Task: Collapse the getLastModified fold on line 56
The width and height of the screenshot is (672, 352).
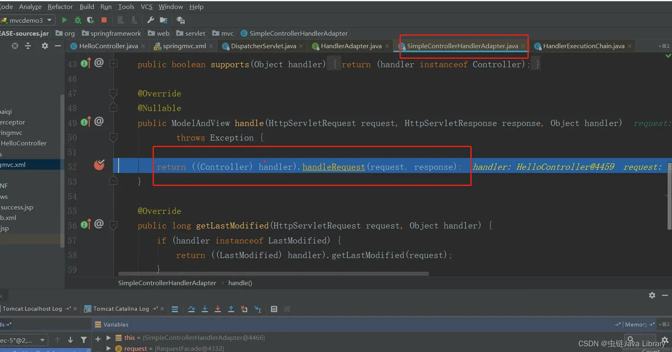Action: click(114, 225)
